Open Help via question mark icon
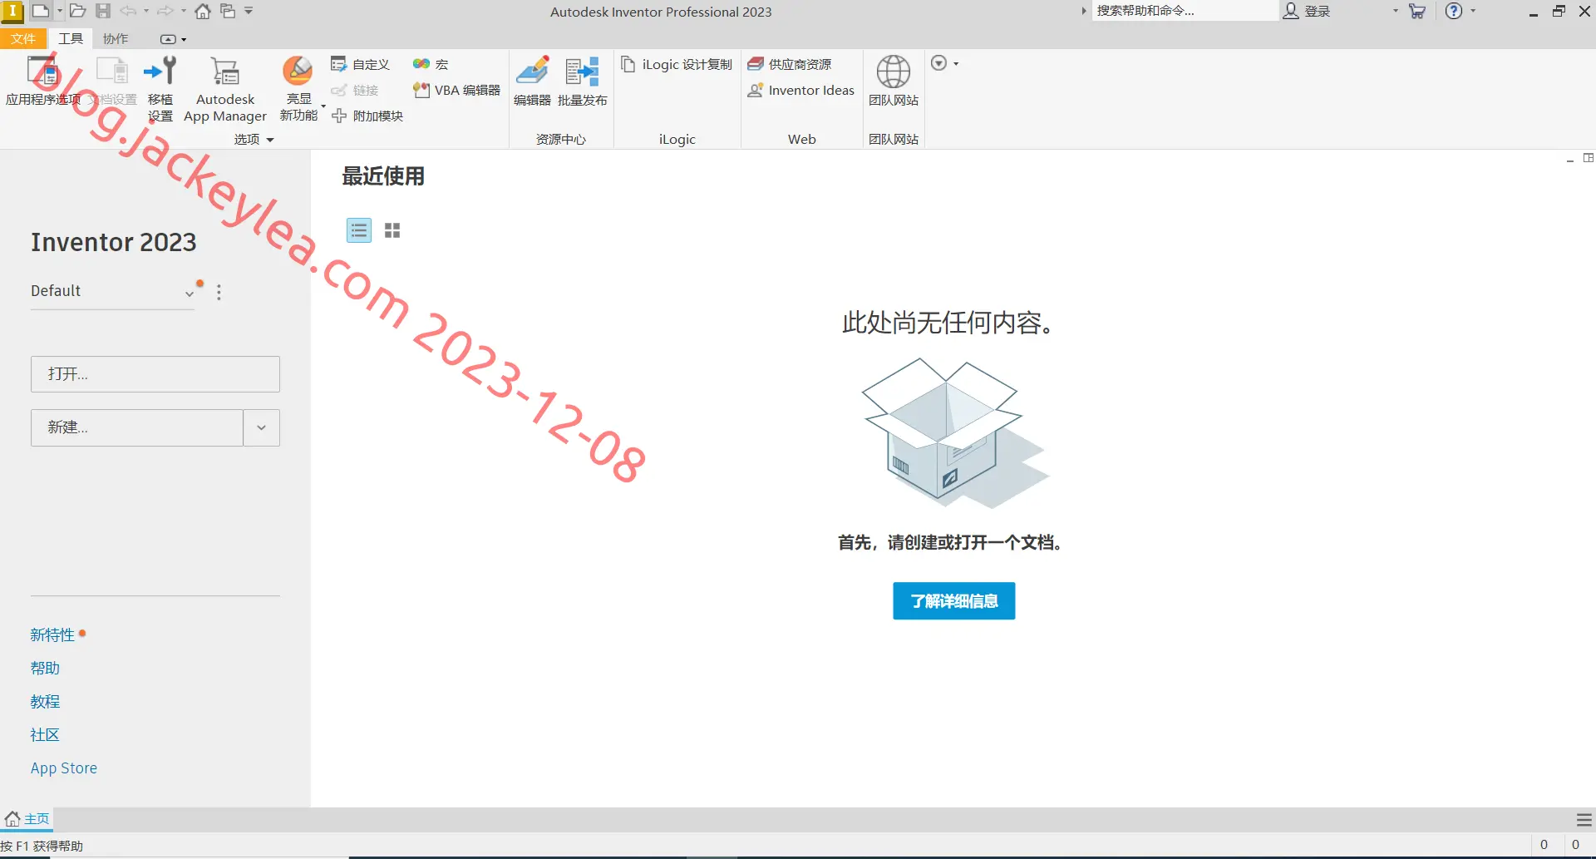The width and height of the screenshot is (1596, 859). (x=1454, y=11)
